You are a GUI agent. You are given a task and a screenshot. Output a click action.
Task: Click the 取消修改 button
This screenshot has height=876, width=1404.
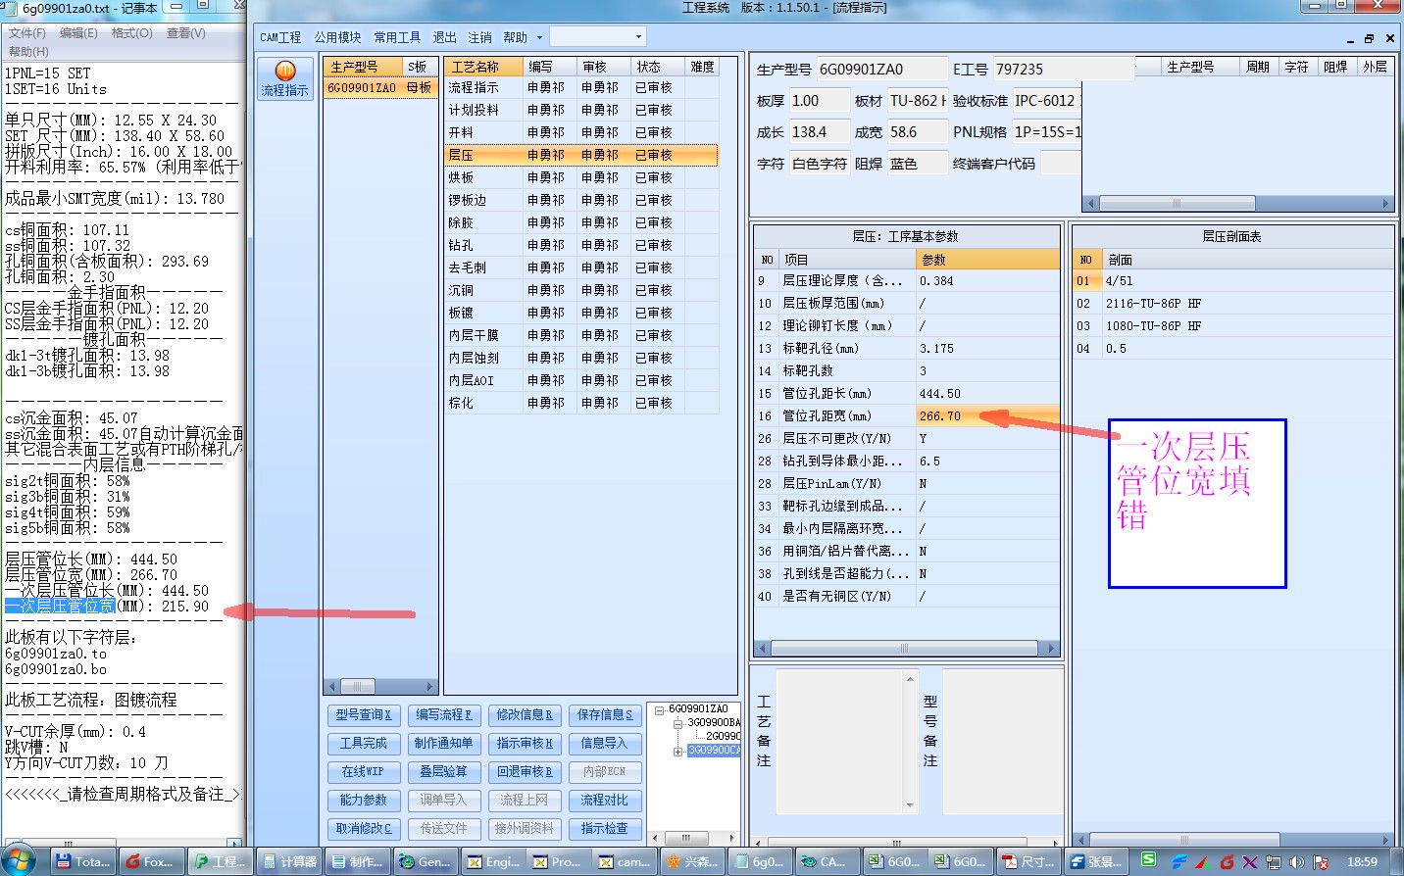click(x=364, y=829)
